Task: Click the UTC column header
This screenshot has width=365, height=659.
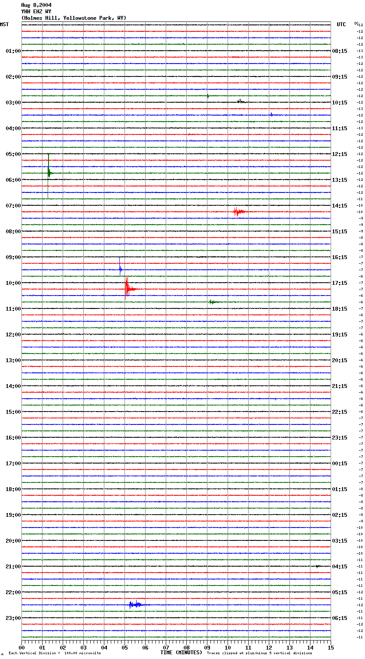Action: point(341,24)
